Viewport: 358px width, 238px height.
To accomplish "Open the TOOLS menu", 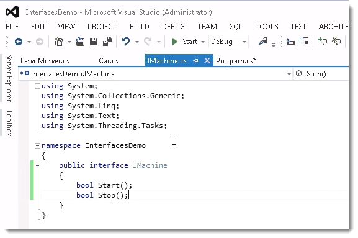I will (x=266, y=27).
